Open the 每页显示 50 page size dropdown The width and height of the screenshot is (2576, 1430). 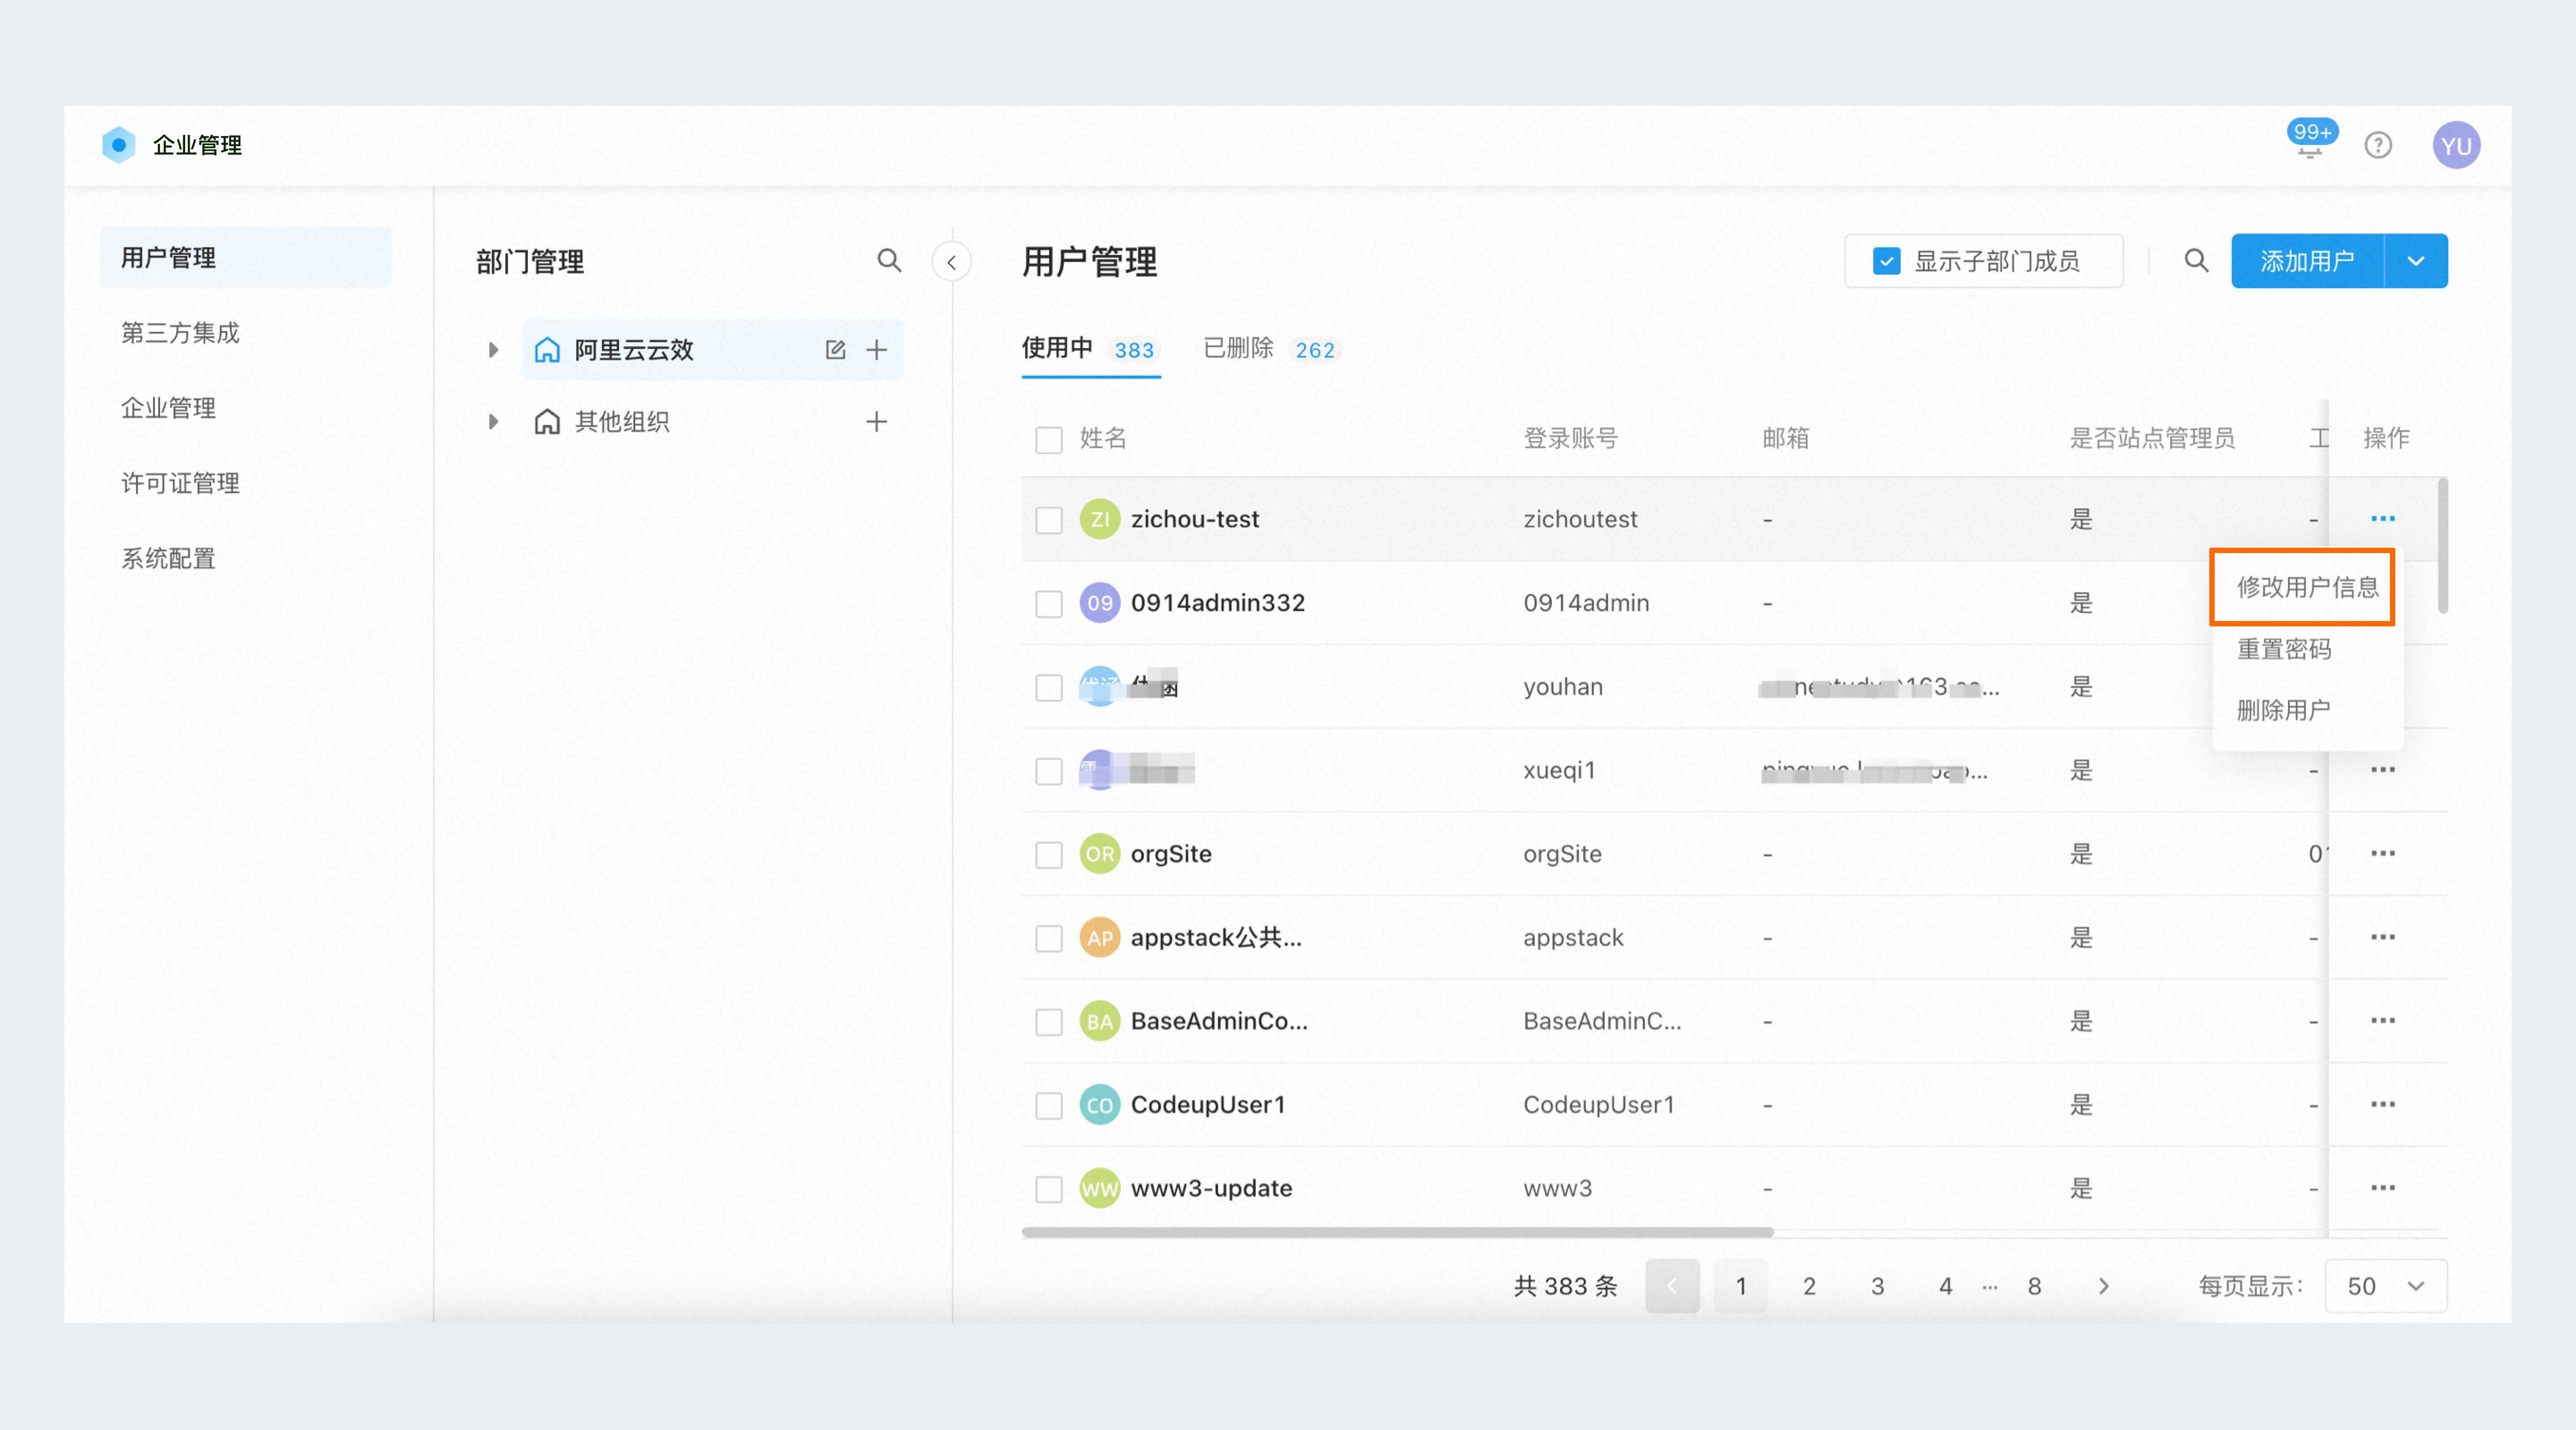[2386, 1286]
